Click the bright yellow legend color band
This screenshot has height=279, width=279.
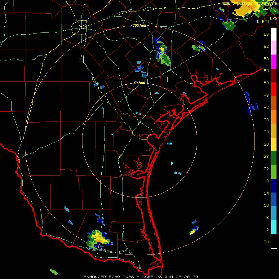(x=274, y=144)
